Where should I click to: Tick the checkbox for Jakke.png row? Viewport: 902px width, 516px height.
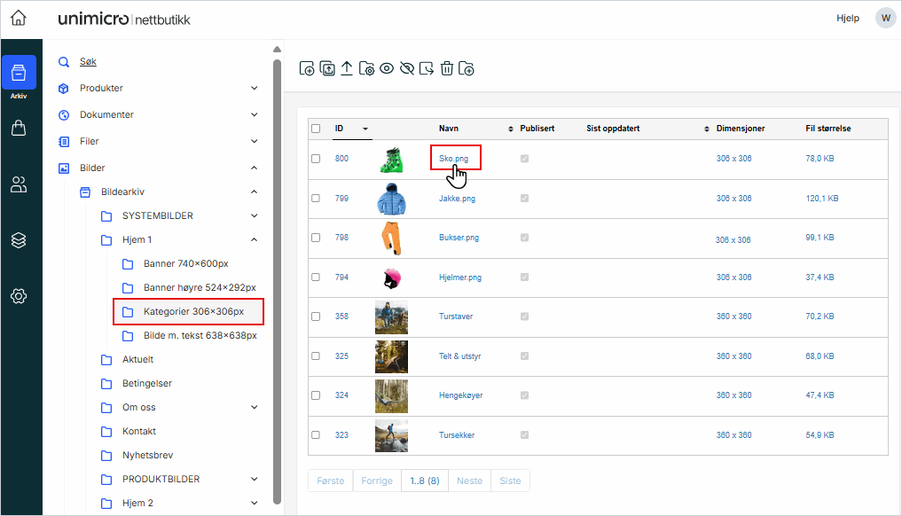pos(316,199)
